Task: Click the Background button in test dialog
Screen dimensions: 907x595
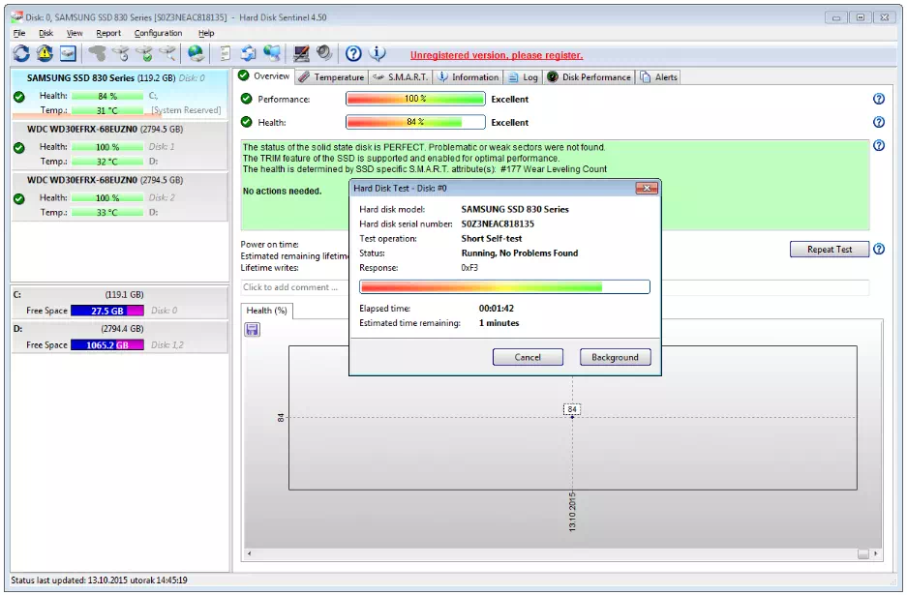Action: [x=615, y=357]
